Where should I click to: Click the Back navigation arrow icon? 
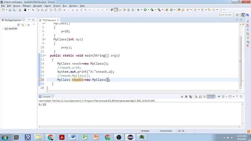(214, 10)
